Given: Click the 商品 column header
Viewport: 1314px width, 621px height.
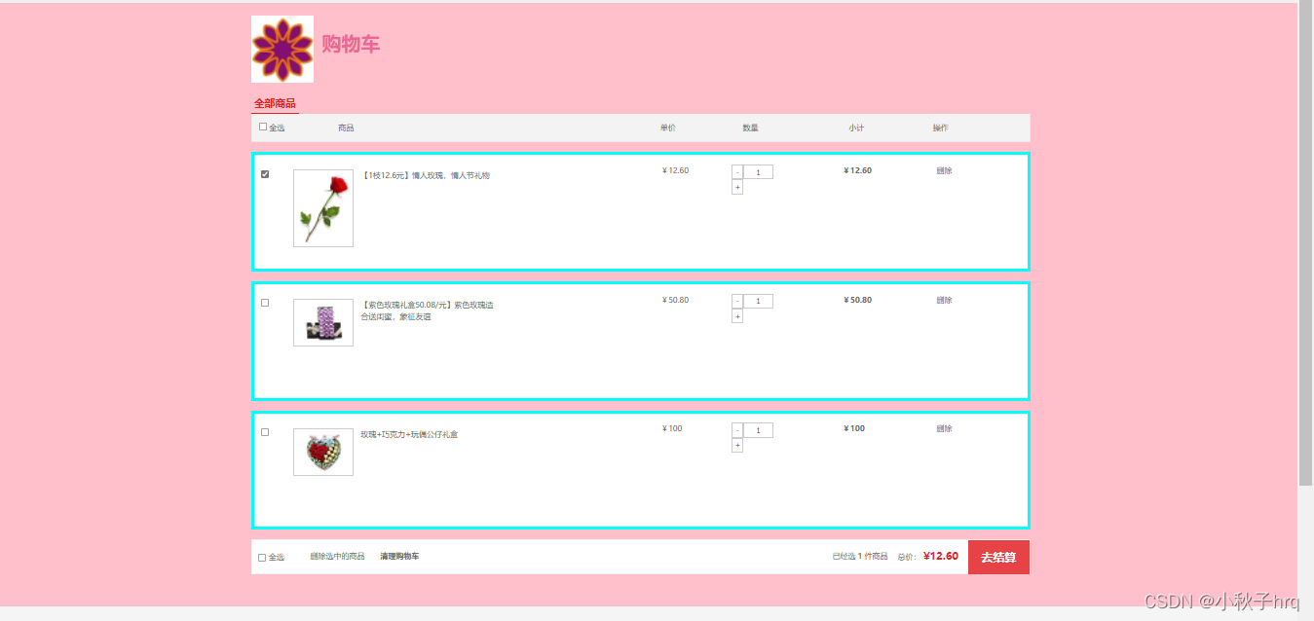Looking at the screenshot, I should 346,128.
